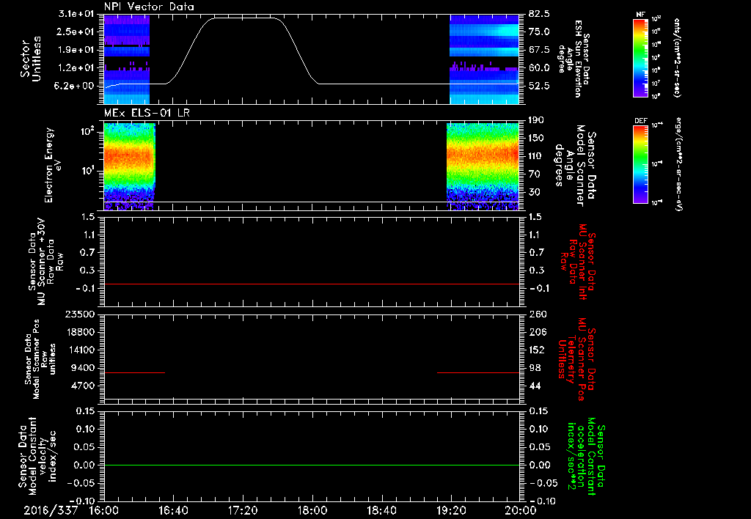
Task: Click the "44" telemetry tick value
Action: coord(535,386)
